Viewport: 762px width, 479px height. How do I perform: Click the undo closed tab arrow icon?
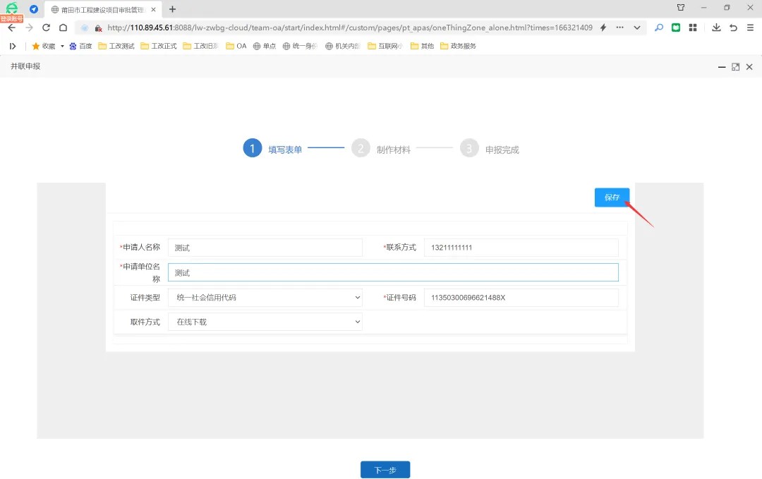pos(733,28)
